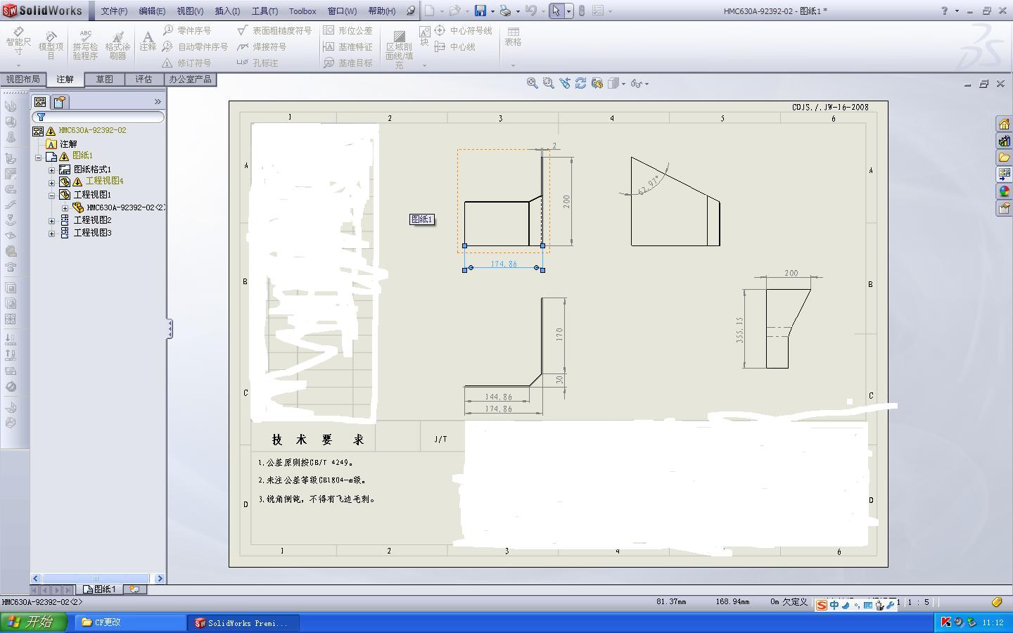Open the Tables (表格) dropdown arrow
The image size is (1013, 633).
[x=513, y=65]
